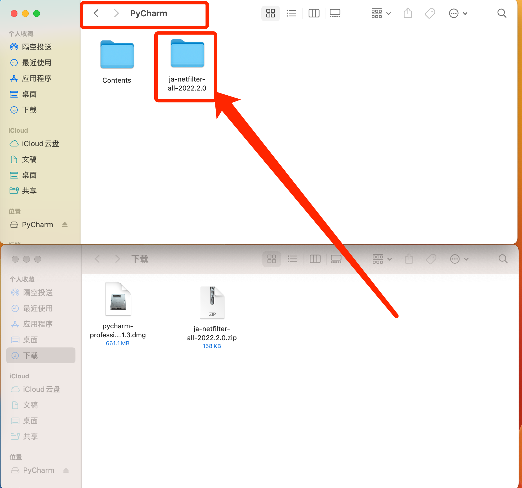This screenshot has width=522, height=488.
Task: Click the tag icon in PyCharm window
Action: click(430, 13)
